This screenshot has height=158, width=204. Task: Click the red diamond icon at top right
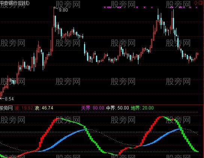(195, 3)
